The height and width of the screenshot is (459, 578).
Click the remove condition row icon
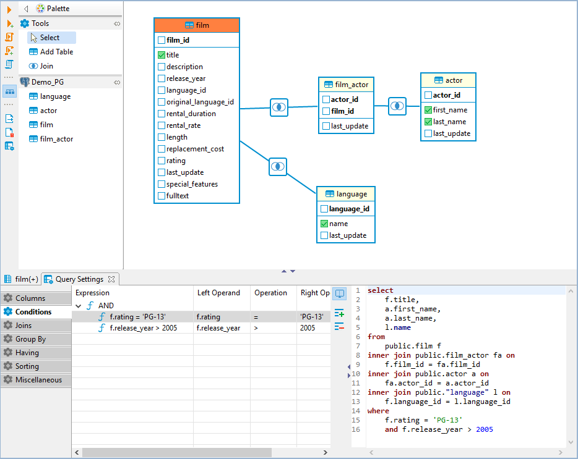[339, 326]
